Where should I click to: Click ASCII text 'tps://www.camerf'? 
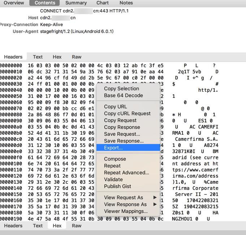[x=195, y=170]
